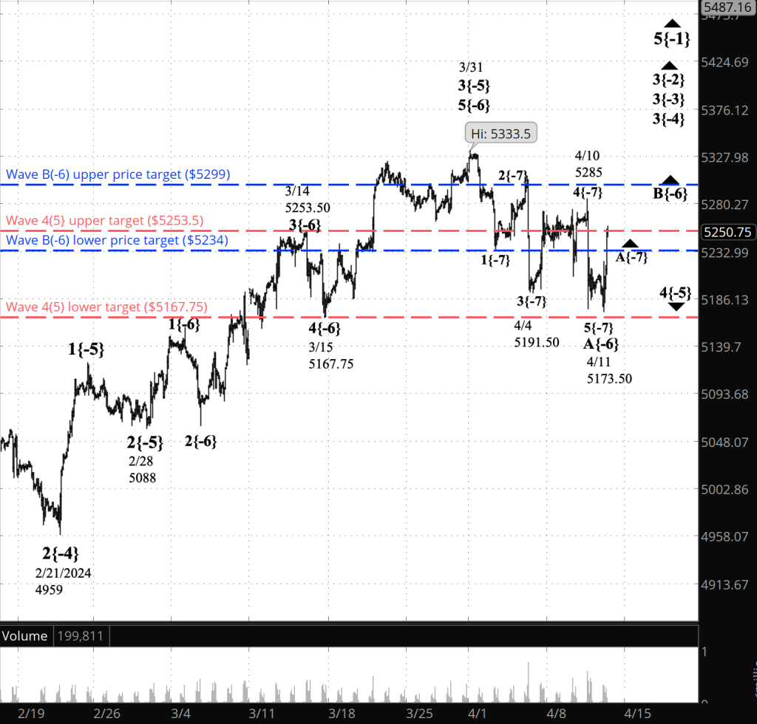Select the up arrow above B{-6} marker

point(670,180)
